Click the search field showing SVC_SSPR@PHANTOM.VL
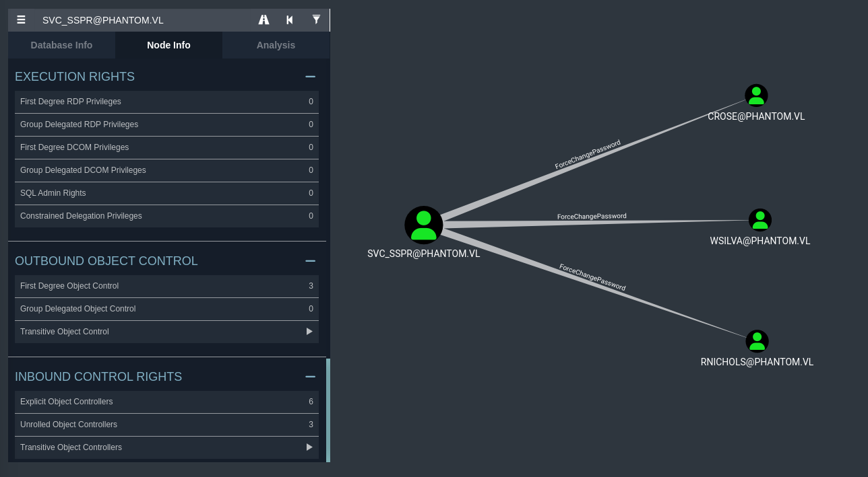This screenshot has height=477, width=868. tap(142, 20)
